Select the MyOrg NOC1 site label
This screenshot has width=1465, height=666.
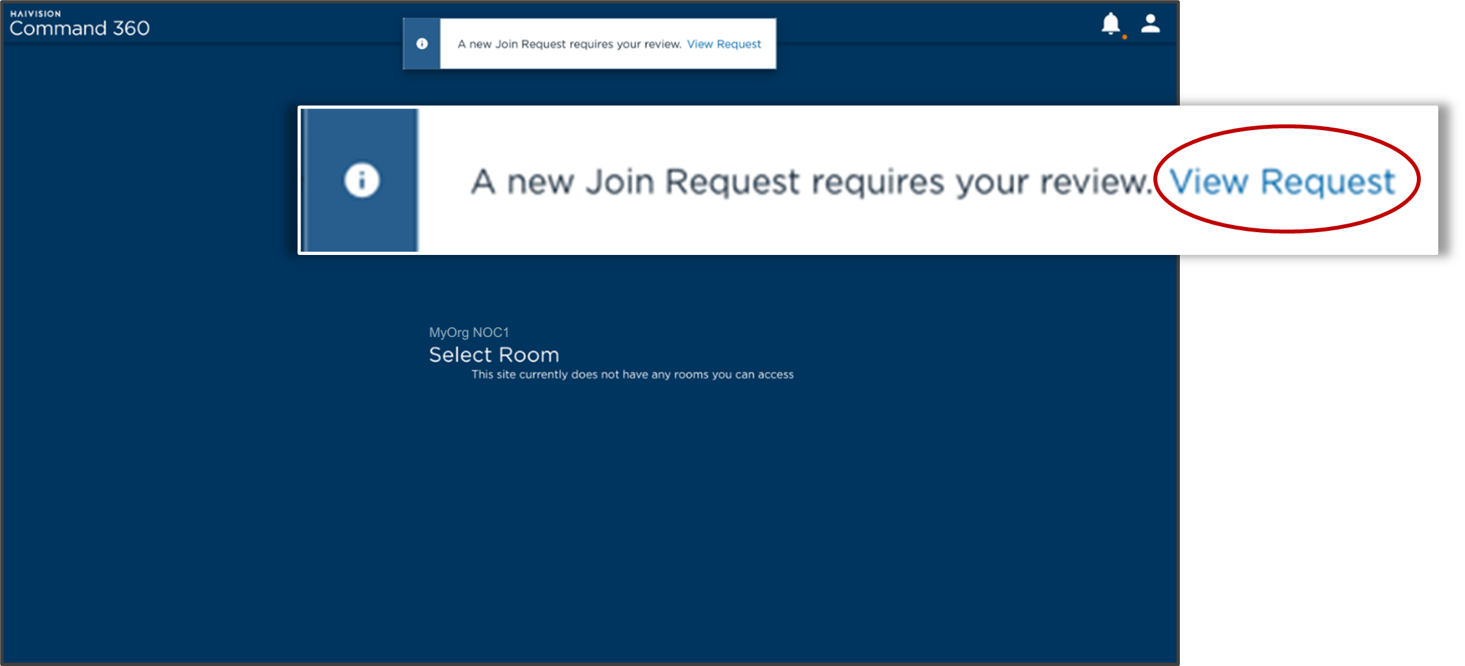(469, 332)
